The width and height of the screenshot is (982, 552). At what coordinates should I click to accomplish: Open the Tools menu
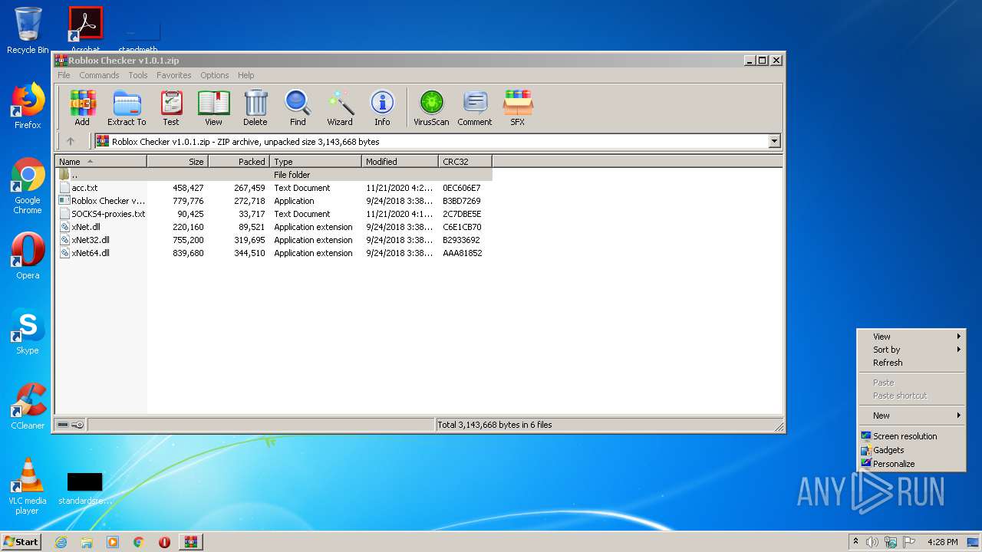138,75
